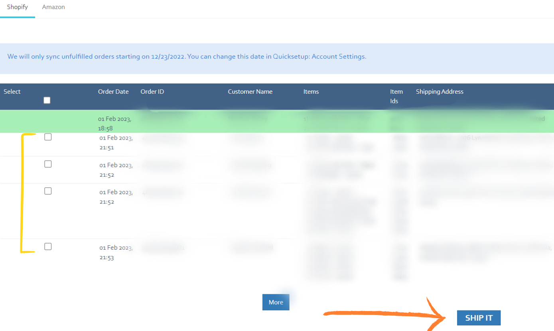Check the checkbox for the first 21:52 order
The image size is (554, 331).
47,164
